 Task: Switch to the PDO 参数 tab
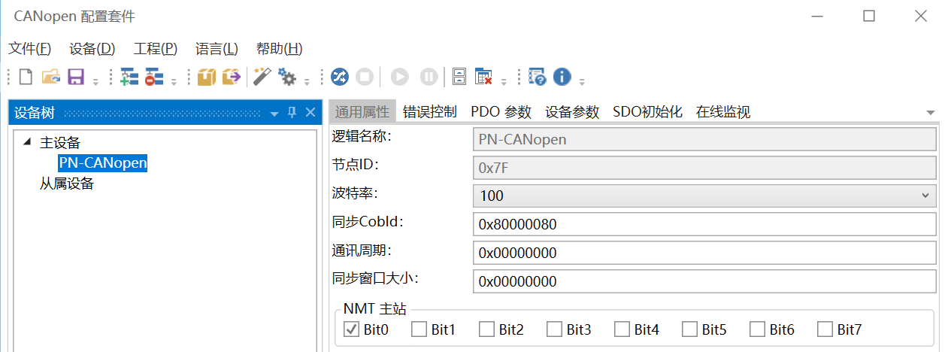(x=501, y=112)
